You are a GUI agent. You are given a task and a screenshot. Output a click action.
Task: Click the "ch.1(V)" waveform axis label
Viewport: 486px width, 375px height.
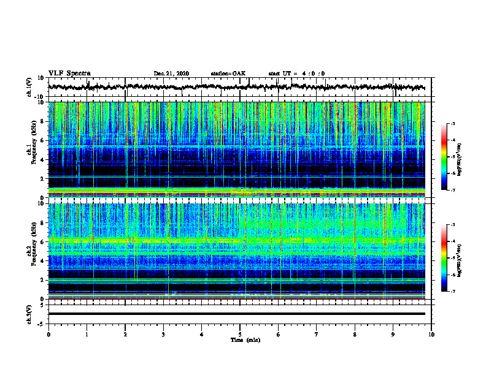point(29,87)
